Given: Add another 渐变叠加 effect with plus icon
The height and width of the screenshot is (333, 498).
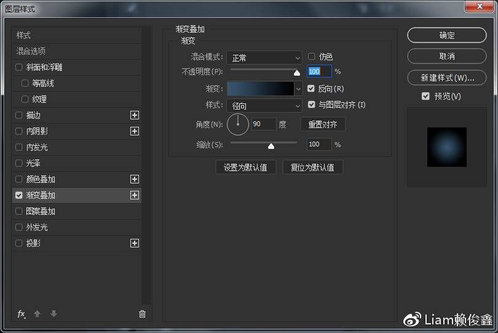Looking at the screenshot, I should tap(135, 195).
